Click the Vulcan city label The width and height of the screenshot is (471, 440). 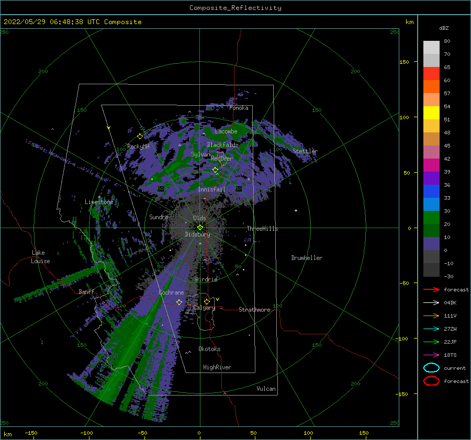pos(266,389)
